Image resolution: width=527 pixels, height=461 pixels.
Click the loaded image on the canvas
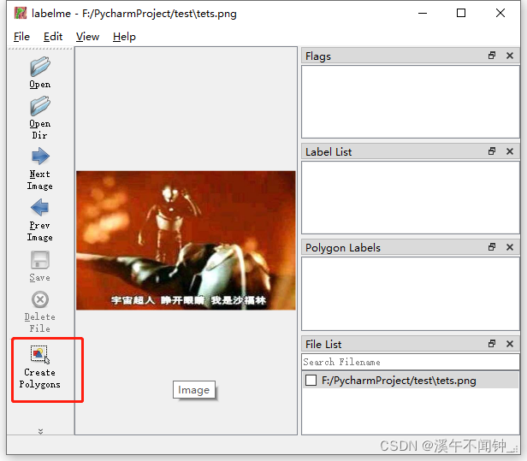[x=186, y=240]
